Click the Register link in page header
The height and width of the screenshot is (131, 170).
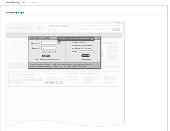(82, 26)
